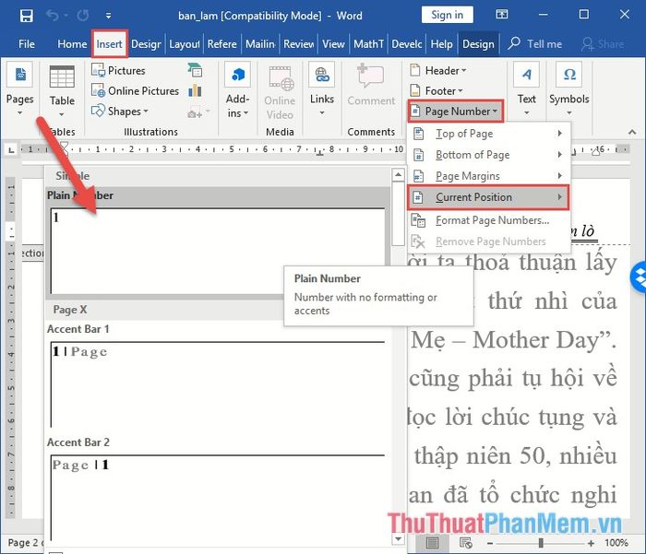Click Online Pictures

(135, 91)
